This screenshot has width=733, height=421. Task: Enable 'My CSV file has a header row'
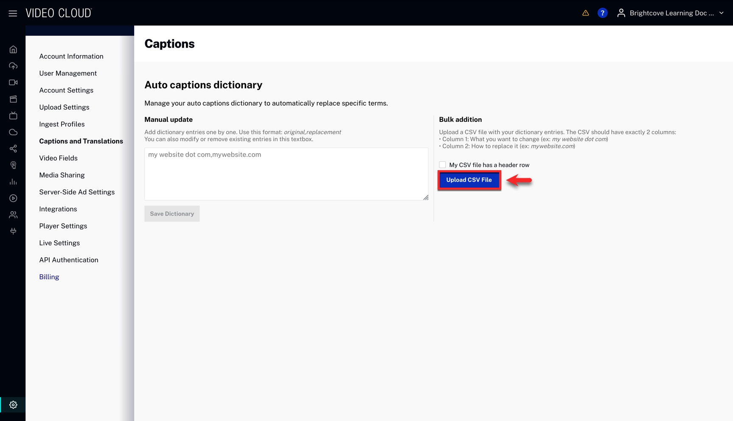[x=442, y=165]
